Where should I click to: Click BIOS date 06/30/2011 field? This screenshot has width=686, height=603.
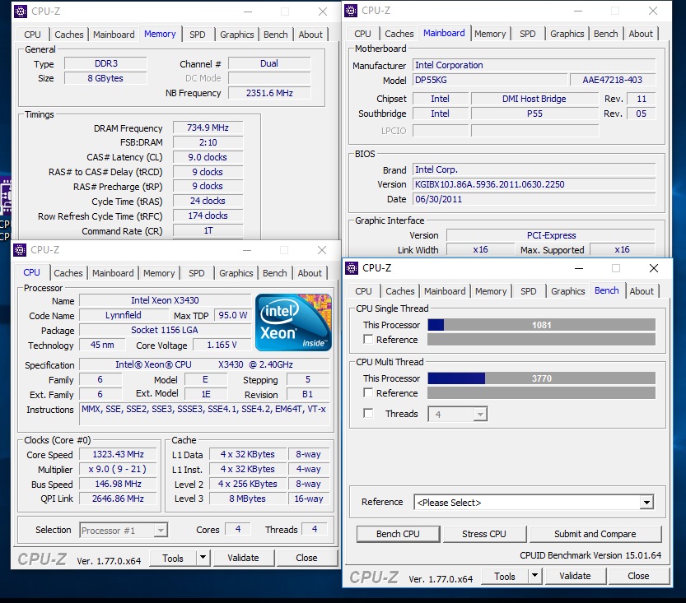534,199
